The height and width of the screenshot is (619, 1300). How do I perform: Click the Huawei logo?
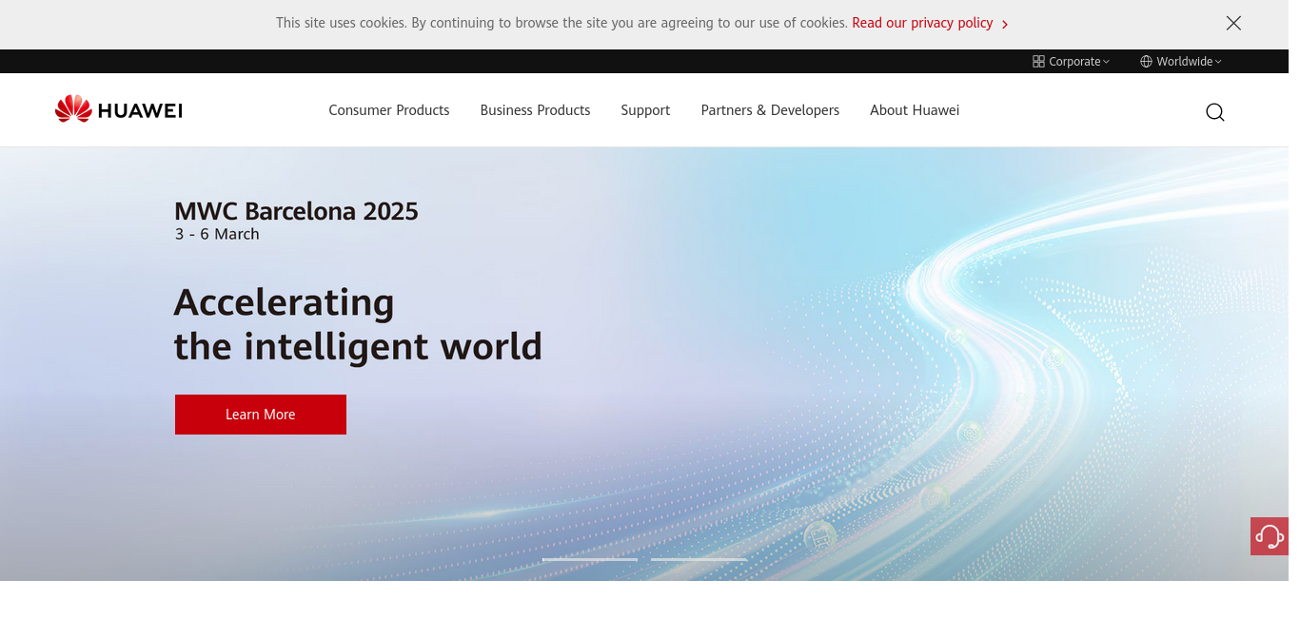pyautogui.click(x=119, y=109)
